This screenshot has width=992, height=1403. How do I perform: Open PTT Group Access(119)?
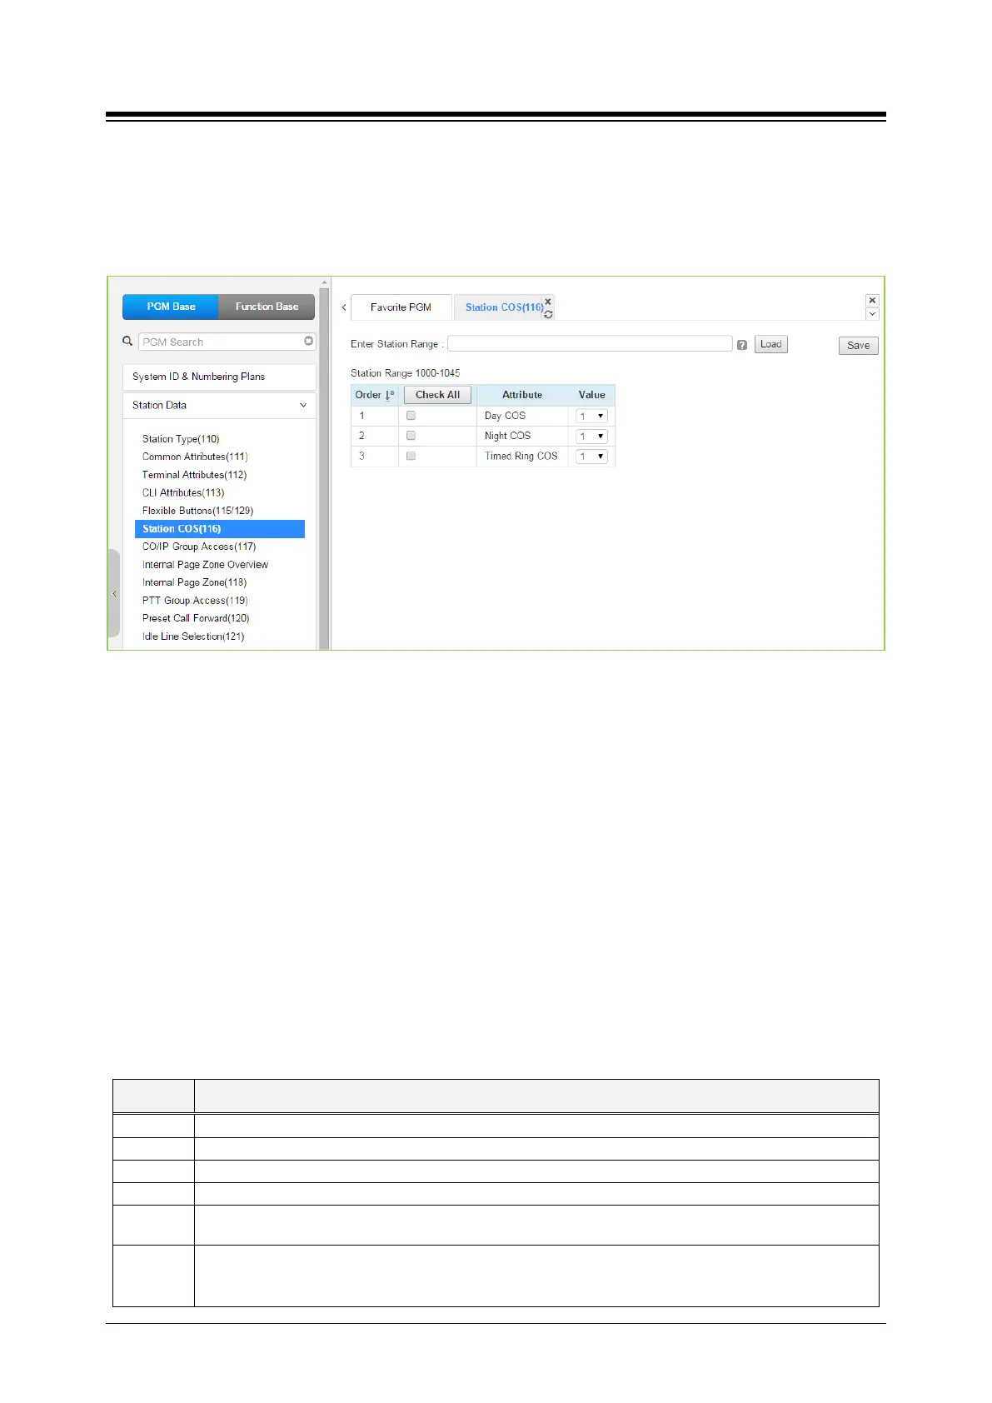[195, 601]
